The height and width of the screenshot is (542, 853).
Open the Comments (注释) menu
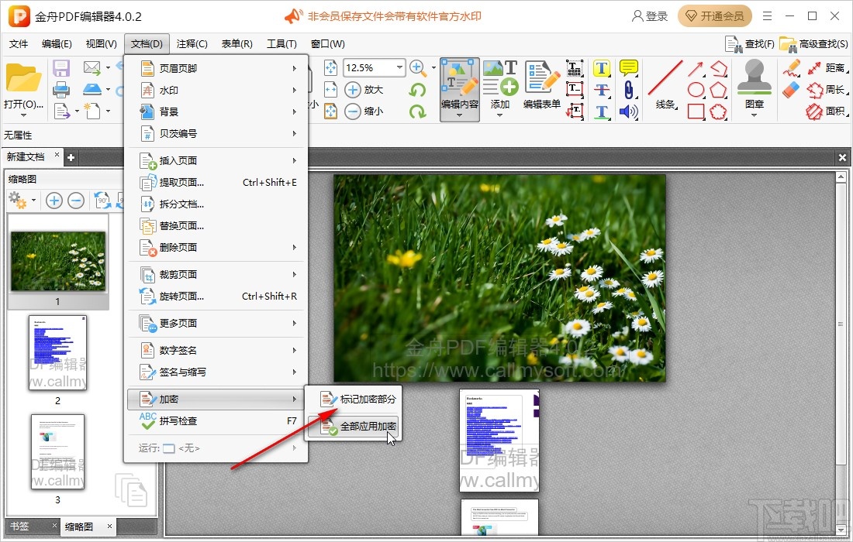[x=192, y=44]
